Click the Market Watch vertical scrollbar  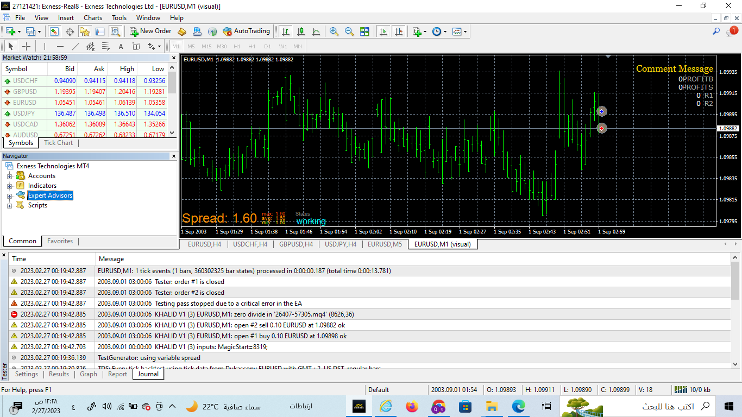(x=172, y=100)
